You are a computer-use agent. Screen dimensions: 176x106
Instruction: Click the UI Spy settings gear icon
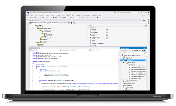click(69, 23)
